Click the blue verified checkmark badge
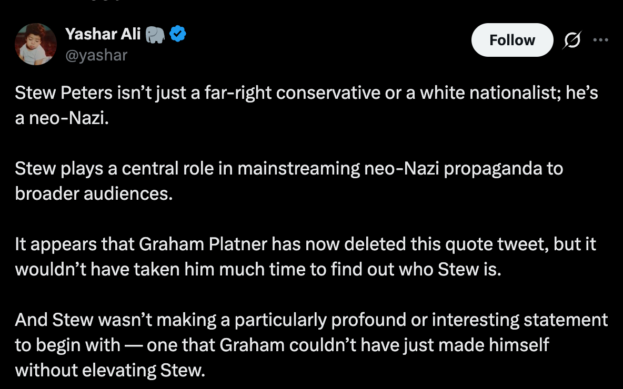The image size is (623, 389). [x=178, y=35]
